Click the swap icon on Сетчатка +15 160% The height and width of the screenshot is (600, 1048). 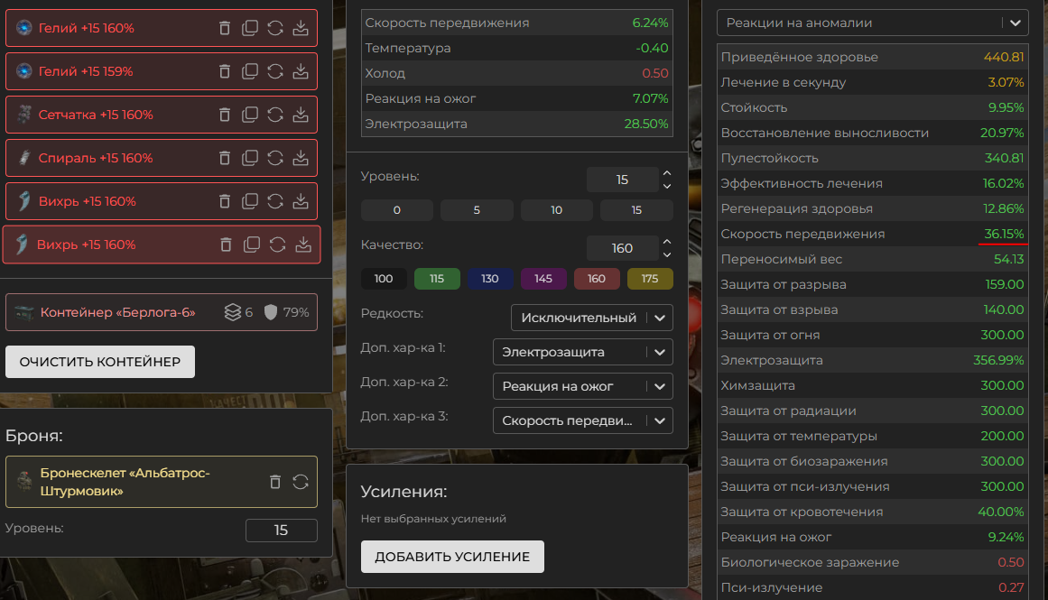[x=275, y=115]
